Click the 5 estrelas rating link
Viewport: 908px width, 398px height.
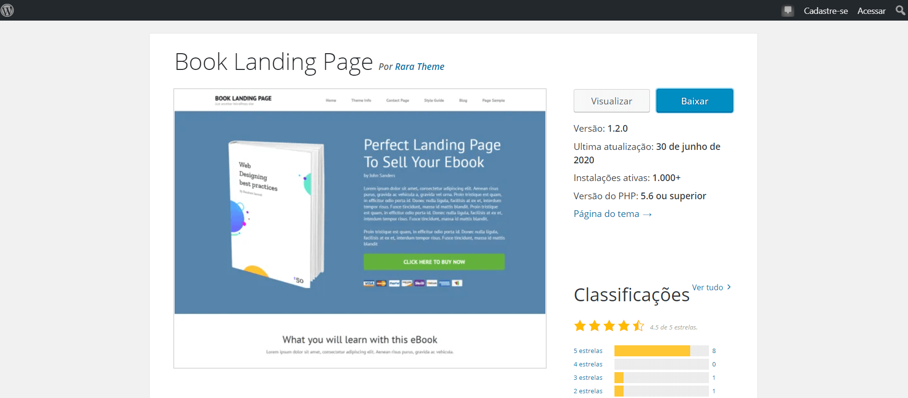[588, 351]
